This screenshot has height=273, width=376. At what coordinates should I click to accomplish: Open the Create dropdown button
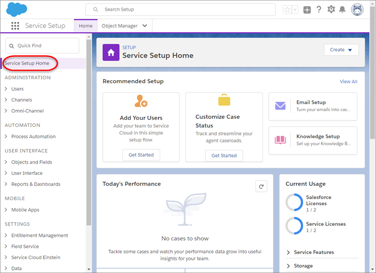(341, 50)
